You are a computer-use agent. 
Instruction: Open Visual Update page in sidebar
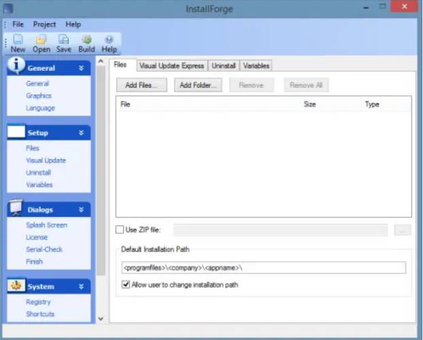[x=46, y=160]
